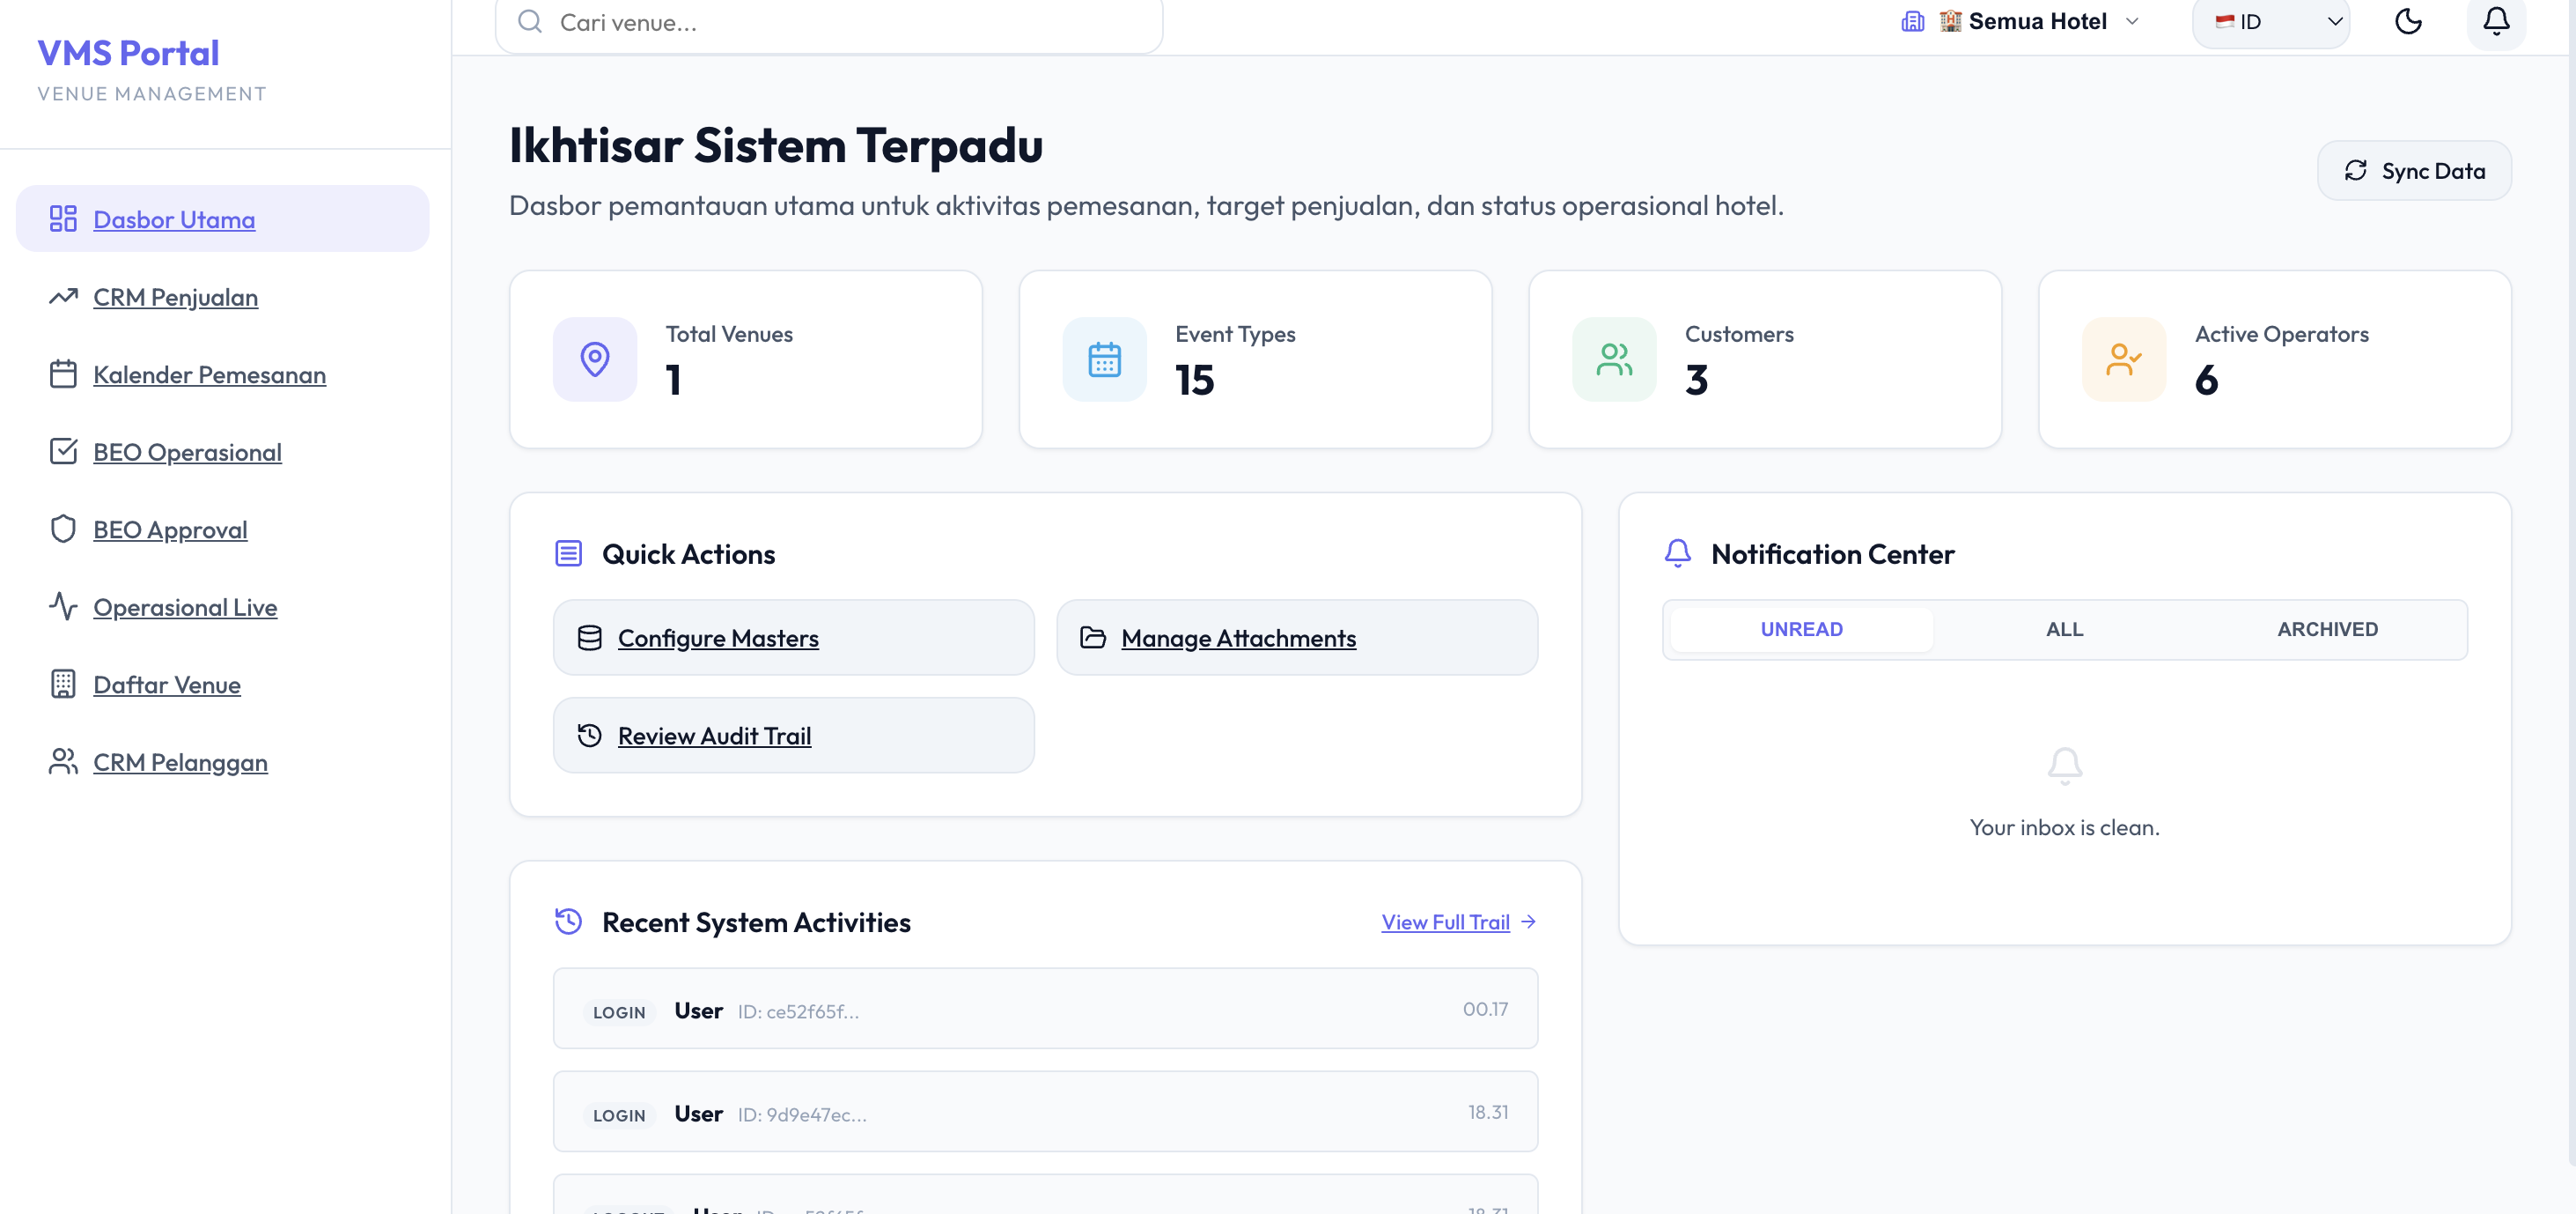Click the Quick Actions list icon

pos(568,553)
